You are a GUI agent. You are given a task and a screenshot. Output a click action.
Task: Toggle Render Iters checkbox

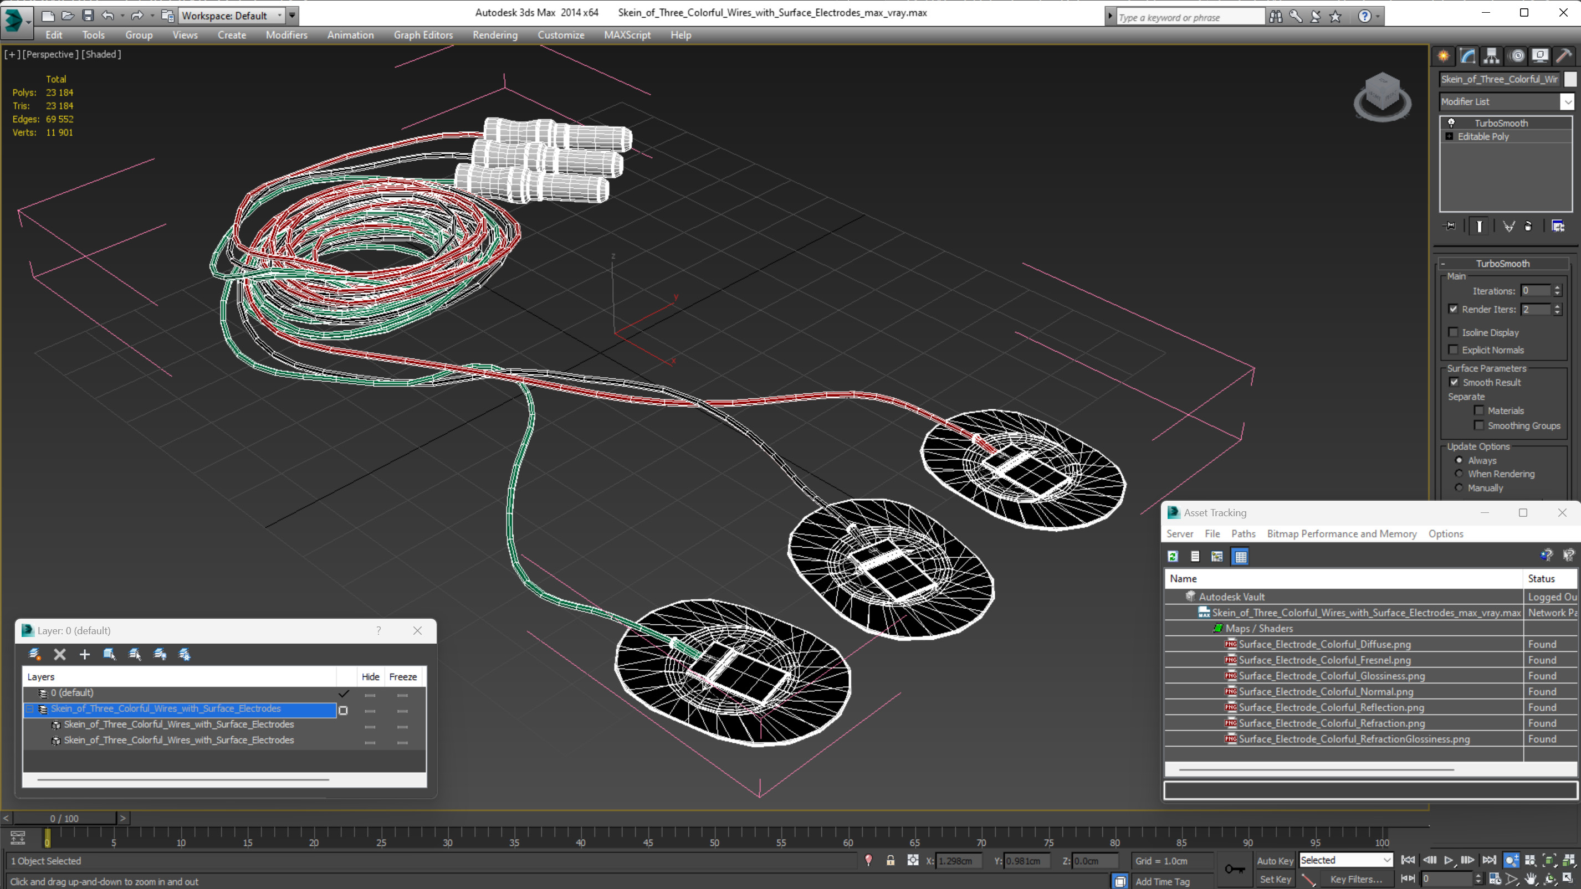pyautogui.click(x=1453, y=309)
